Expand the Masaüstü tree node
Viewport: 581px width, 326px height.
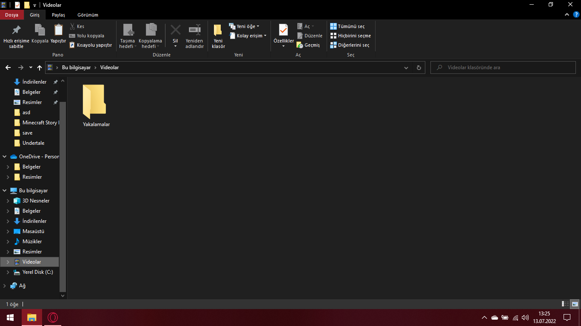coord(8,231)
